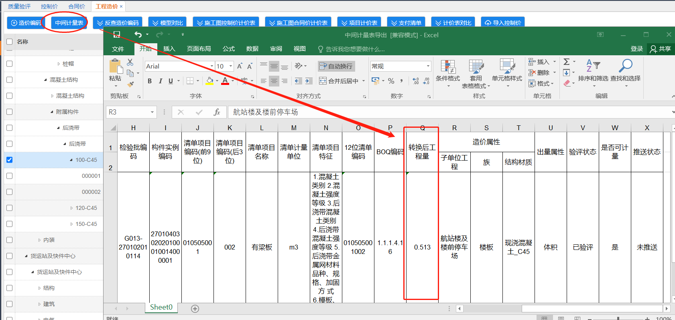Check the 000001 row checkbox
The width and height of the screenshot is (675, 320).
click(10, 176)
